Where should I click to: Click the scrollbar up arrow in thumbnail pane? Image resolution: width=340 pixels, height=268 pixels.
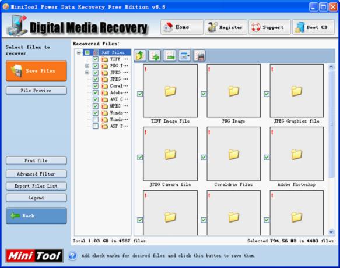(x=331, y=67)
